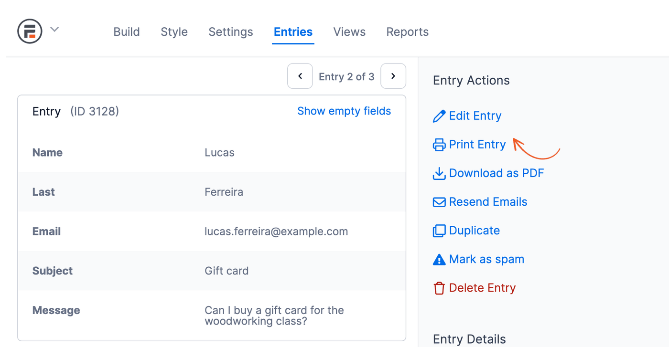Switch to the Reports tab

point(407,32)
